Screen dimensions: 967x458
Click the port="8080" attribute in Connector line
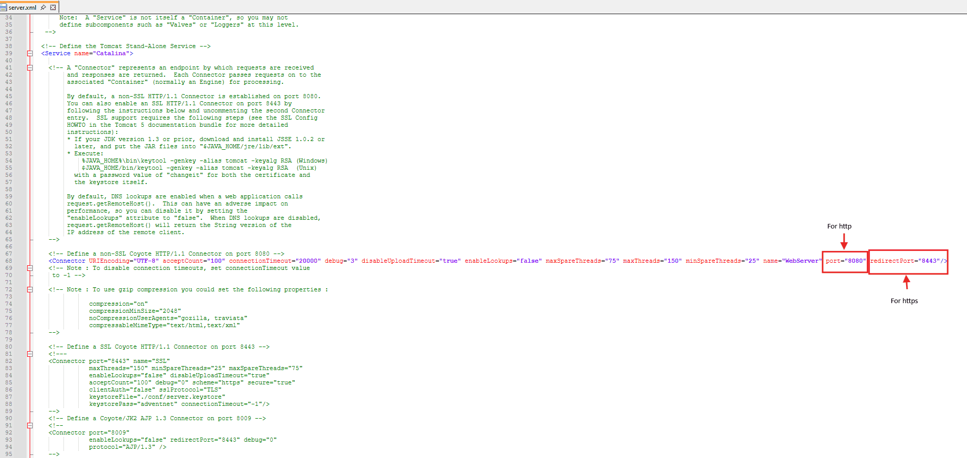(x=845, y=261)
